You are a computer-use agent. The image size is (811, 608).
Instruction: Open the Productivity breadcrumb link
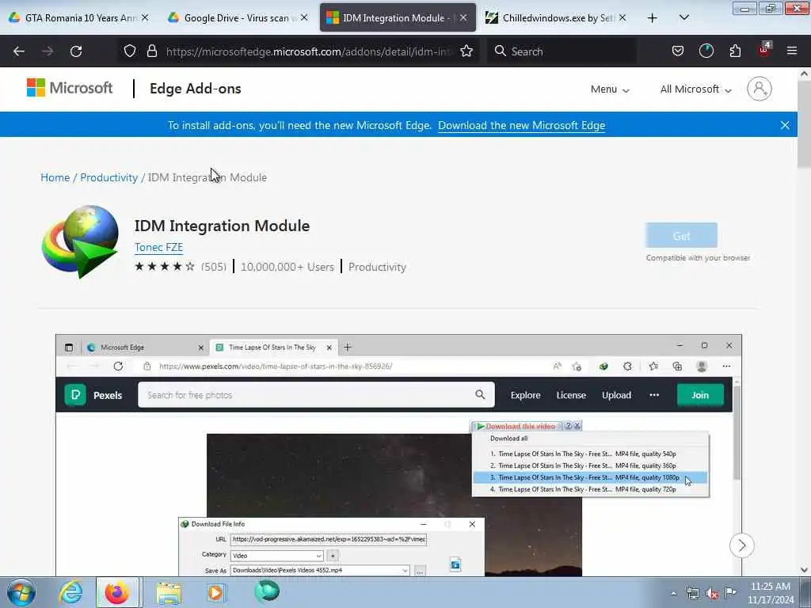tap(109, 177)
